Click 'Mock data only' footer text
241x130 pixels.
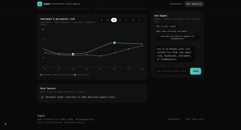point(195,119)
